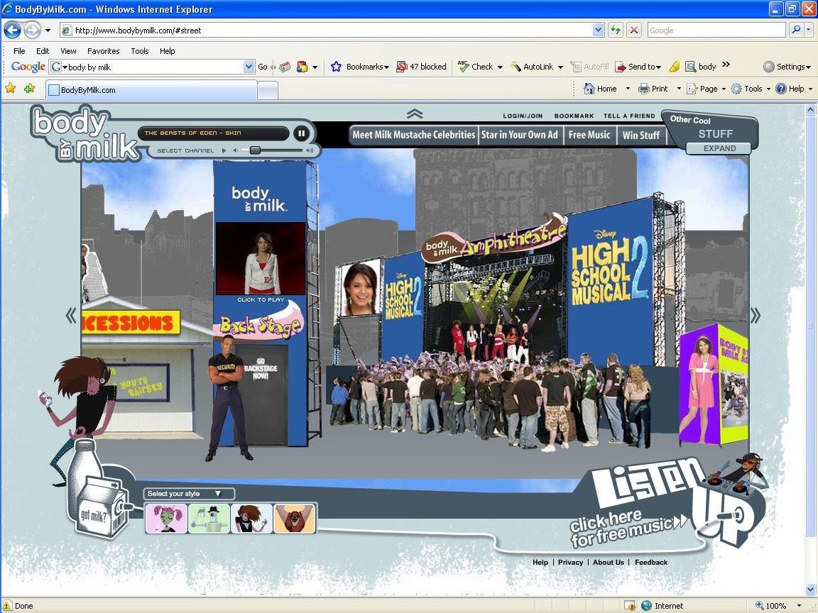Click the loud speaker icon right of volume slider
Screen dimensions: 818x613
(310, 150)
